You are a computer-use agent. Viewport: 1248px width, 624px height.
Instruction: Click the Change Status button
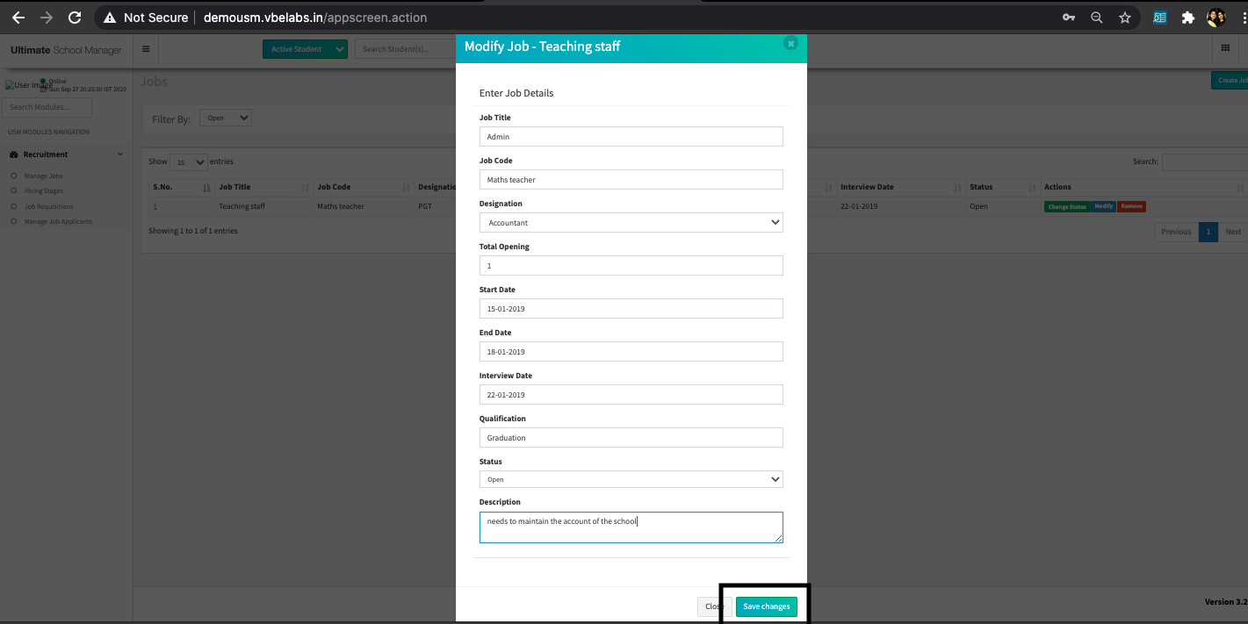pyautogui.click(x=1067, y=207)
